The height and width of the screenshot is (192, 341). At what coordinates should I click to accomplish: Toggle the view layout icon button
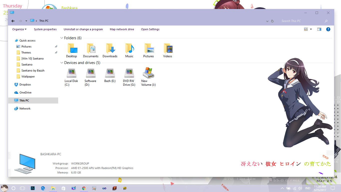[306, 29]
